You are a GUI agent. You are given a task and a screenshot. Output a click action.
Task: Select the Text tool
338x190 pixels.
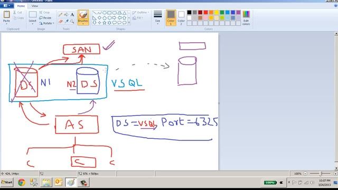click(72, 15)
